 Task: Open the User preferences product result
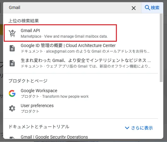[x=81, y=108]
